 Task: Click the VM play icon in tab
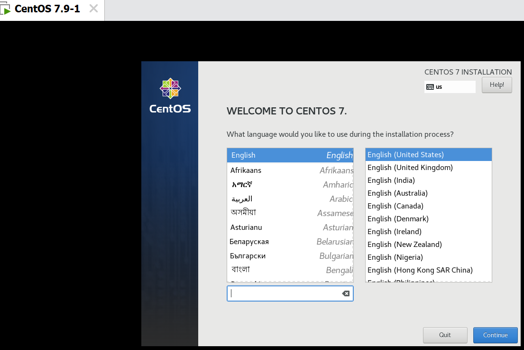click(x=5, y=9)
